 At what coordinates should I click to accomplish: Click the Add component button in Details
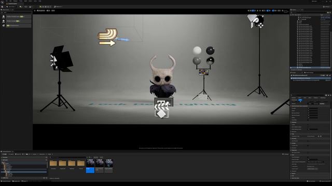tap(323, 75)
